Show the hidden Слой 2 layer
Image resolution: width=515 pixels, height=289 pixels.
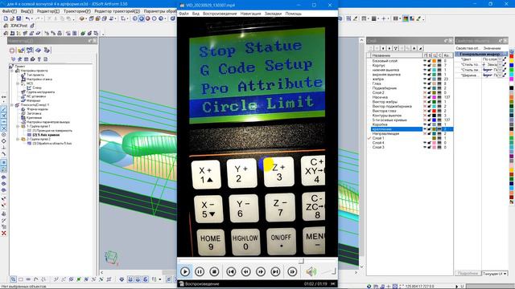pyautogui.click(x=425, y=93)
